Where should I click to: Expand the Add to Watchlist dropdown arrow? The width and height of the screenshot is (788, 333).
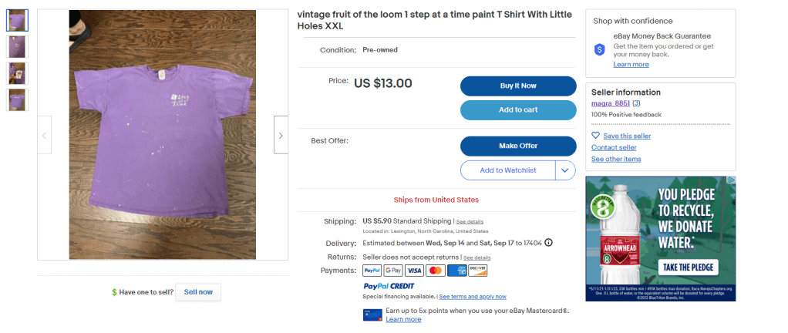point(565,170)
